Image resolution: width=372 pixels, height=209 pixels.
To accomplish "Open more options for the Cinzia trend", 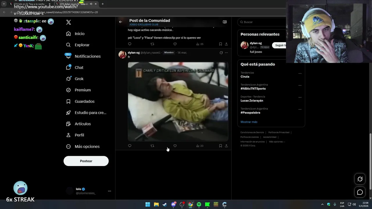I will point(300,73).
